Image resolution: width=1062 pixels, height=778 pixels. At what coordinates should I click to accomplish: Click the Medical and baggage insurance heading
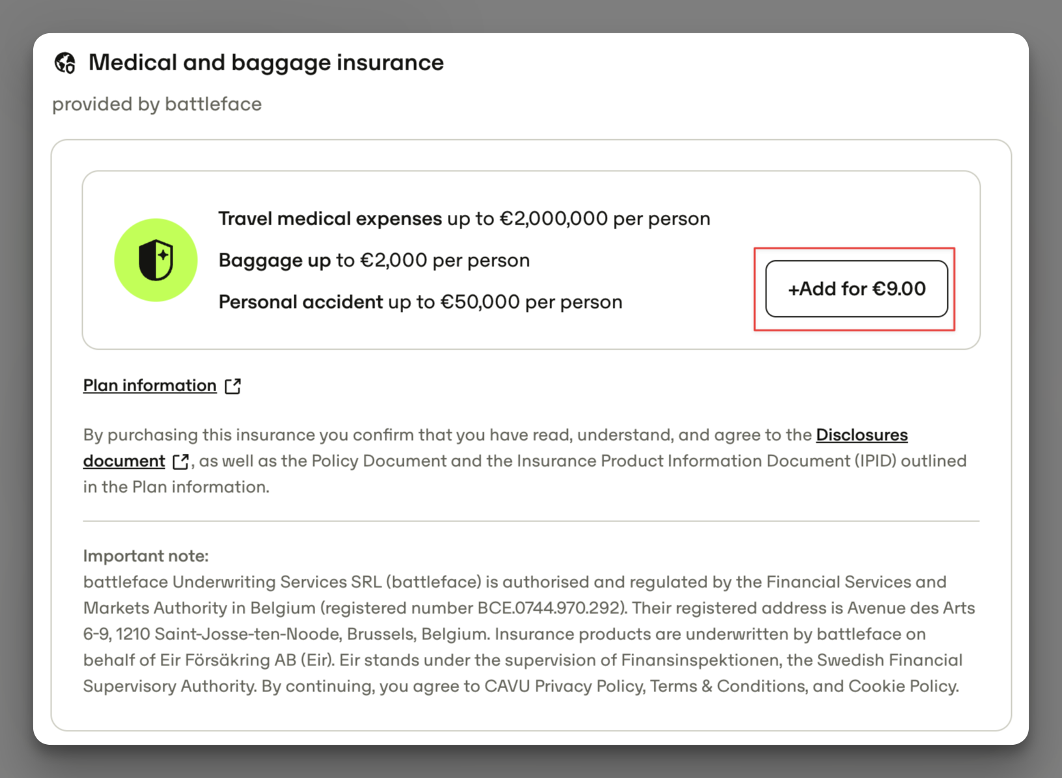(266, 63)
